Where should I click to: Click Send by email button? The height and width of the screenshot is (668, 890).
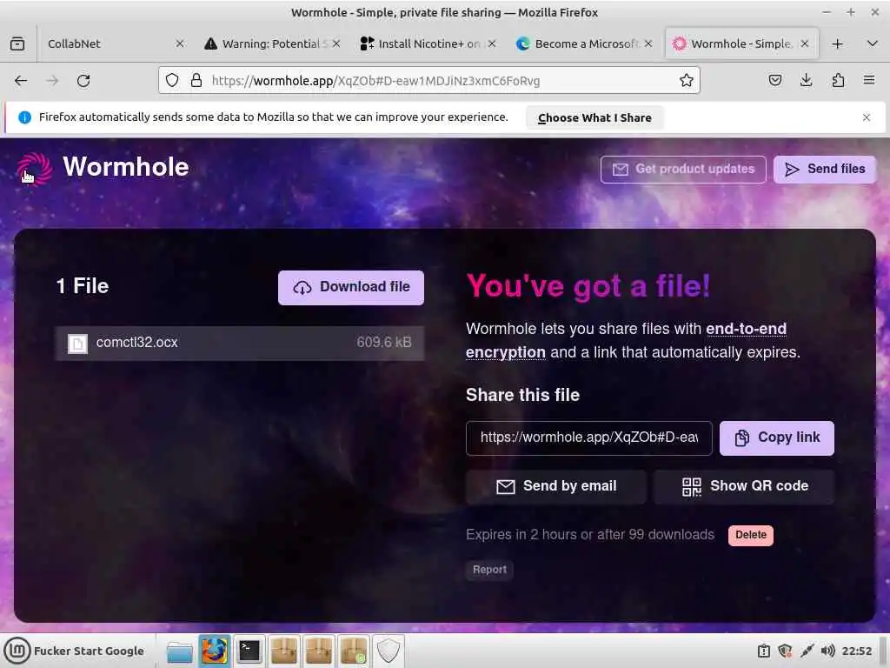[555, 487]
